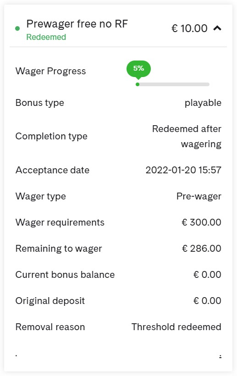Click the Threshold redeemed removal reason

click(176, 327)
